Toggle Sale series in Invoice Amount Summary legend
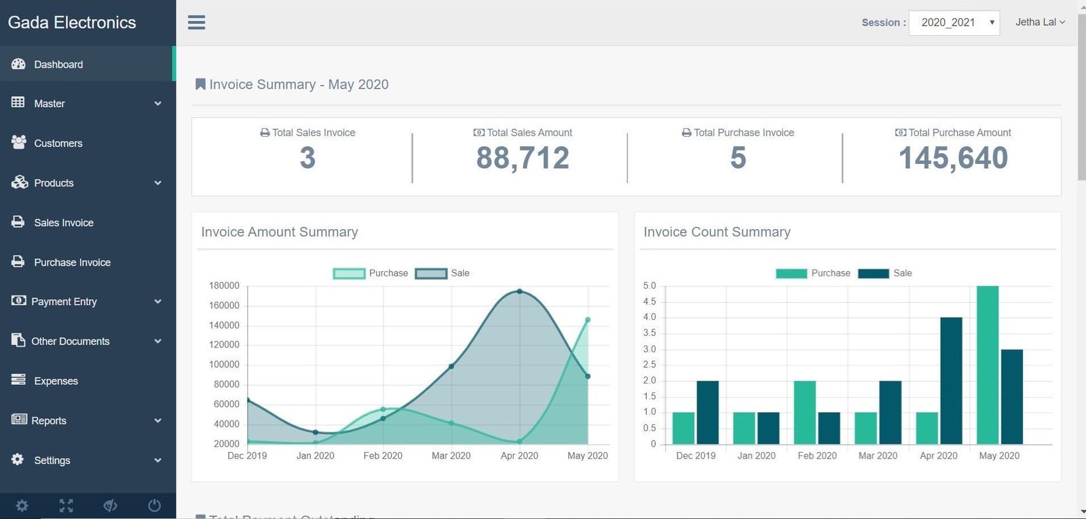Screen dimensions: 1086x519 tap(443, 273)
